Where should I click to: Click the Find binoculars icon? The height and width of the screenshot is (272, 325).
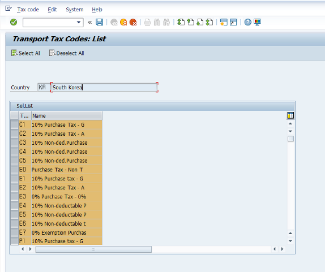(x=157, y=22)
